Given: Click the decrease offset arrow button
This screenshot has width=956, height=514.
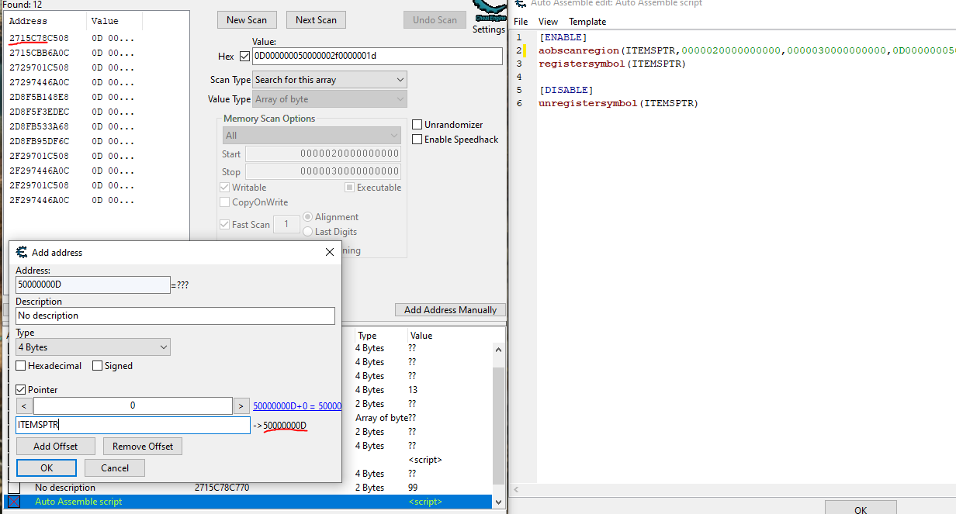Looking at the screenshot, I should point(24,405).
